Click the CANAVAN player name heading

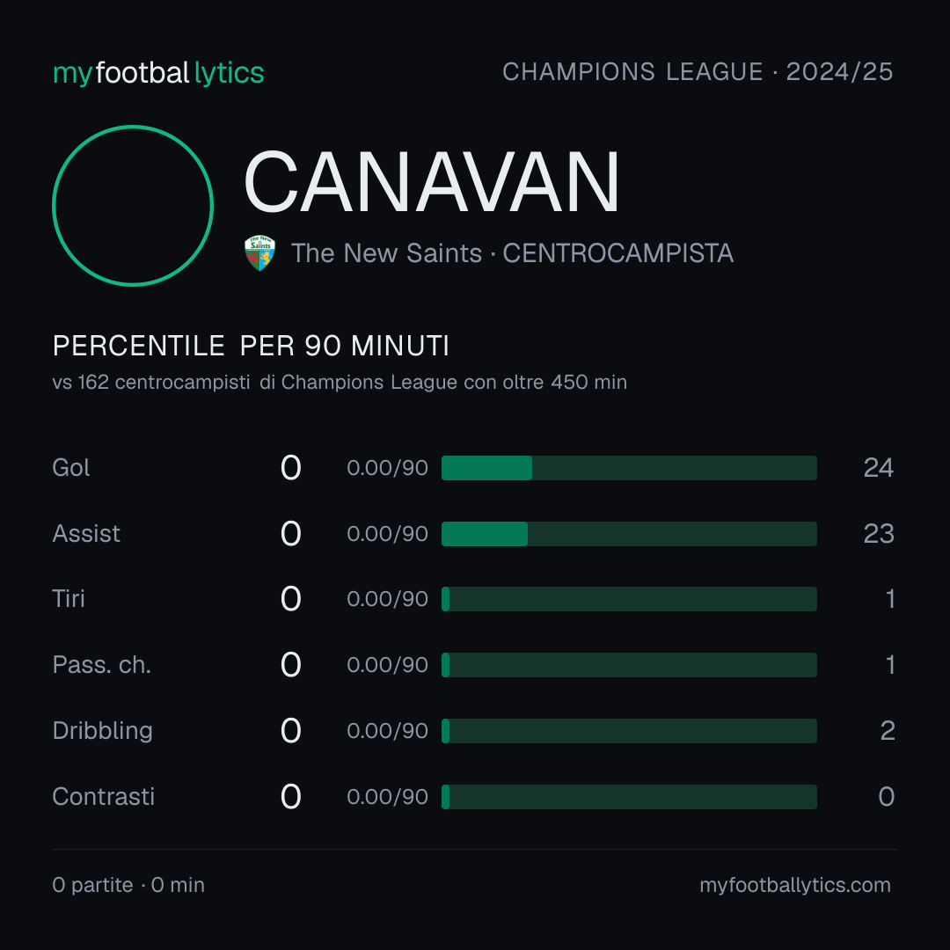432,182
